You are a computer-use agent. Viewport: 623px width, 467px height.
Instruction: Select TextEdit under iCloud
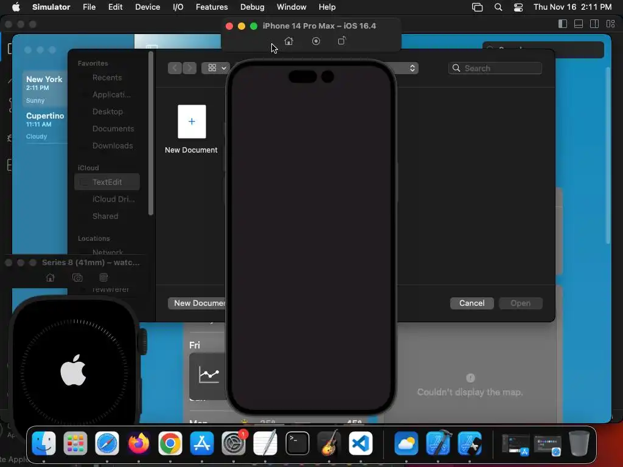click(x=107, y=182)
